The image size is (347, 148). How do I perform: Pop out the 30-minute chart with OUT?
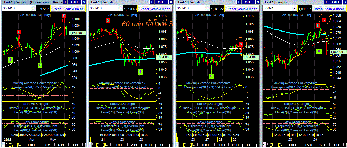tap(248, 2)
